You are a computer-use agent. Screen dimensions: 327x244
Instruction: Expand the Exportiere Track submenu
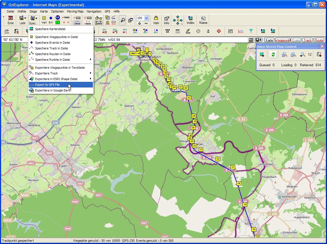[x=60, y=73]
